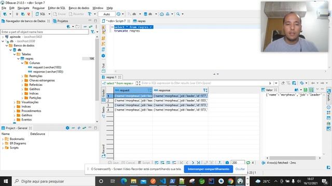Expand the apinode connection node
Viewport: 332px width, 186px height.
3,37
